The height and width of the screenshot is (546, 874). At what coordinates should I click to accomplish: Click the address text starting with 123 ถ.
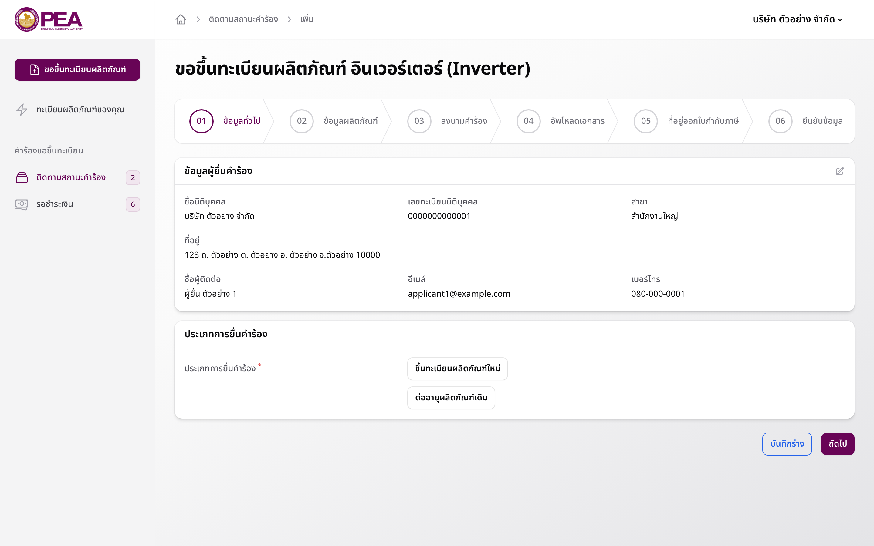[x=282, y=255]
